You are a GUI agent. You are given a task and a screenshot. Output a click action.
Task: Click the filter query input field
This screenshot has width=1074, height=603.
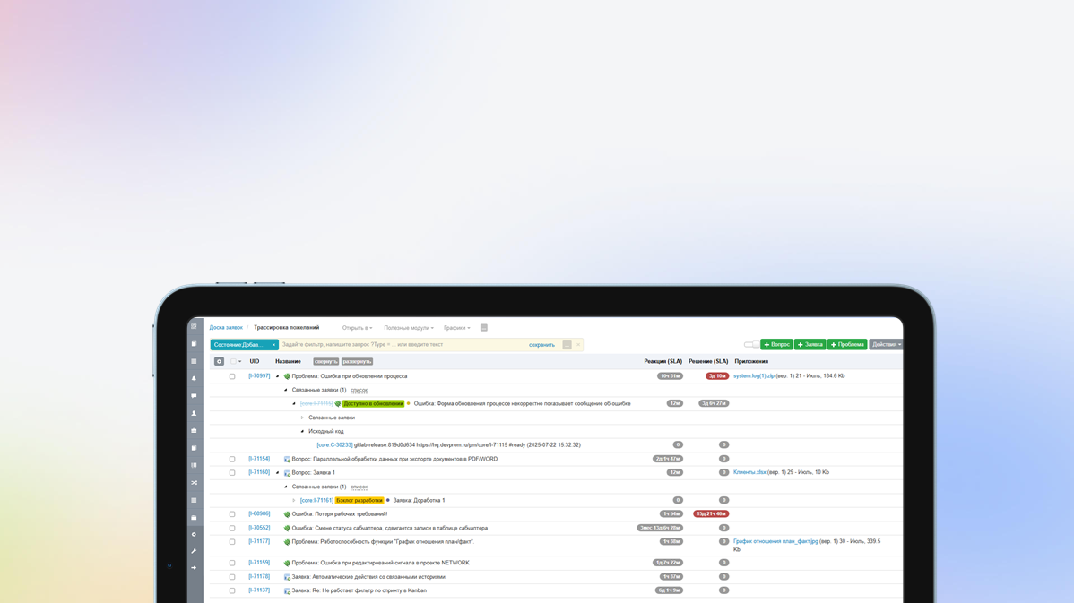click(x=403, y=345)
